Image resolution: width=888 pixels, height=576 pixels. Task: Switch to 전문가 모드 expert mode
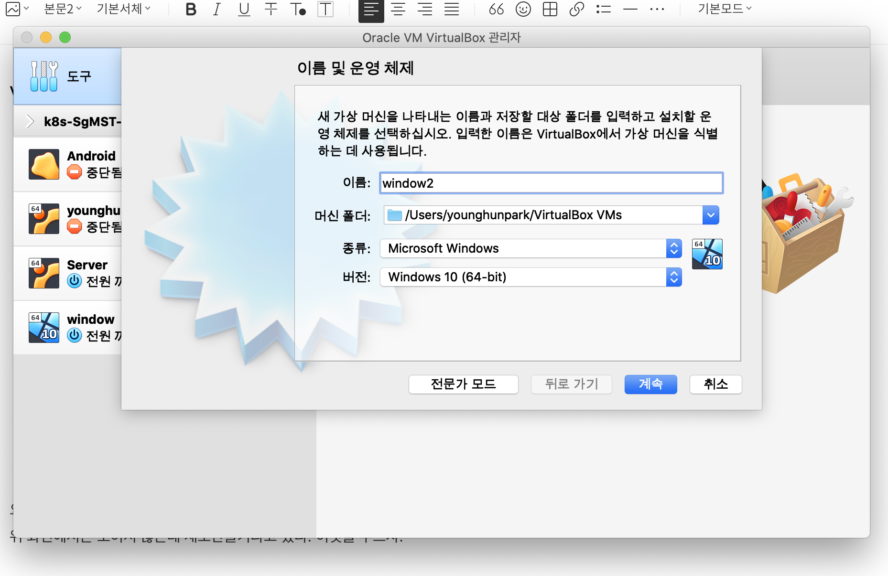click(x=464, y=384)
